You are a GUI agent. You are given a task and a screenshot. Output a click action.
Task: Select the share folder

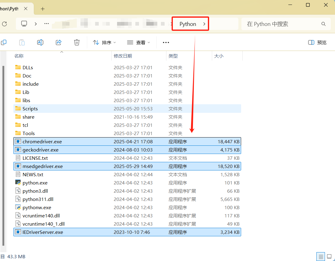[127, 117]
